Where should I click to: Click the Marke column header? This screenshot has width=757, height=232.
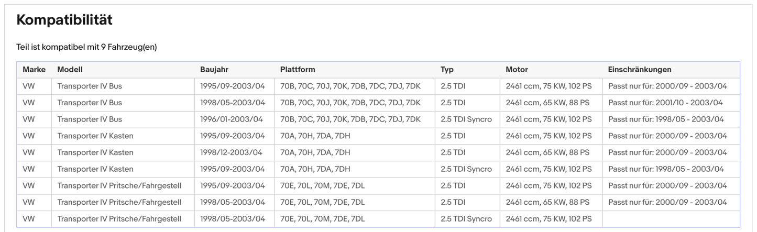34,70
